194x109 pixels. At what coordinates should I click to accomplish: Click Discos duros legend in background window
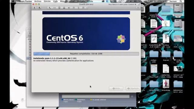(x=68, y=100)
